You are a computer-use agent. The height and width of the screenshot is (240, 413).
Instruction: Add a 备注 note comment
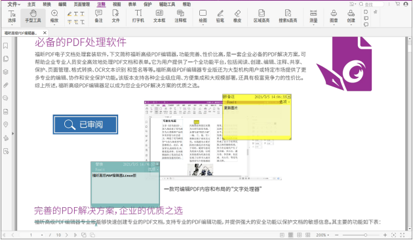point(98,16)
